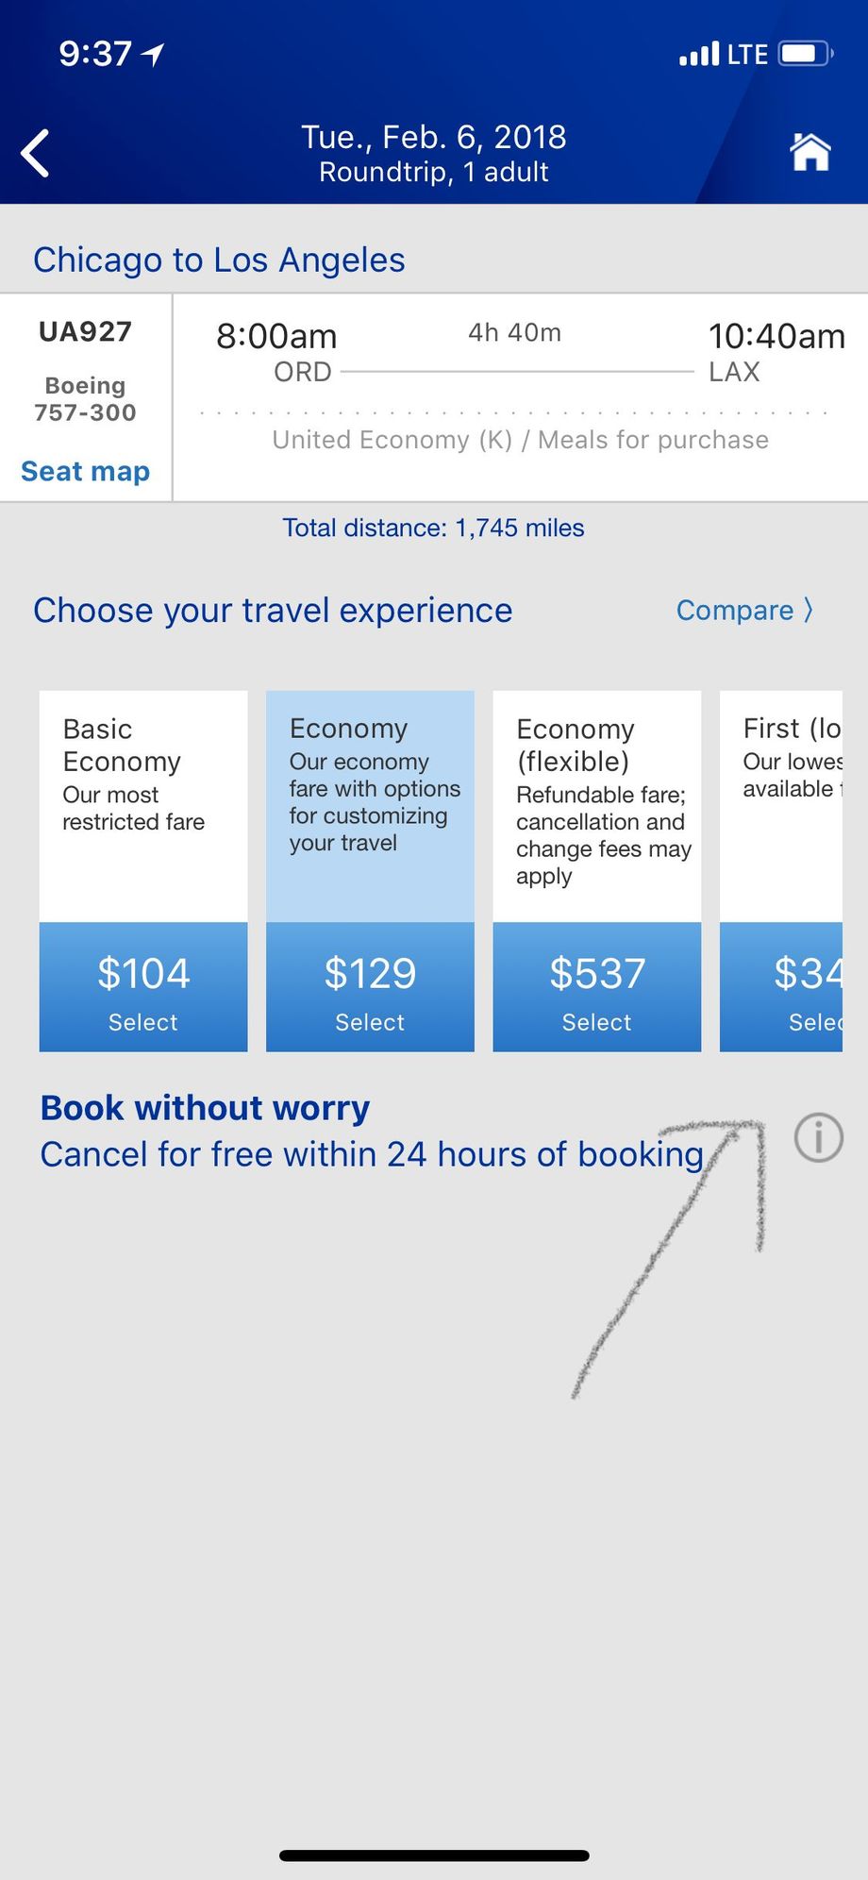Tap the 8:00am ORD departure details

click(x=277, y=351)
